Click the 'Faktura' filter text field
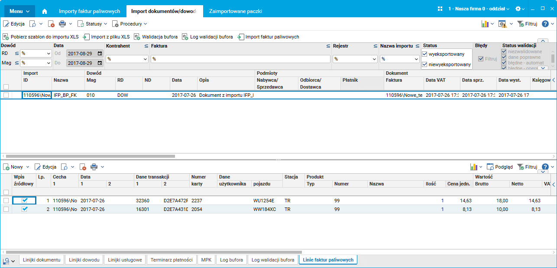The height and width of the screenshot is (268, 557). [240, 59]
